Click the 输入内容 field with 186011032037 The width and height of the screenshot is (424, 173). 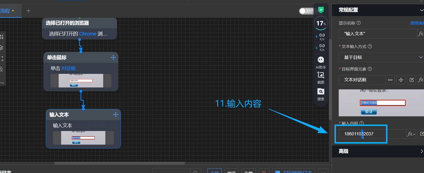pos(372,134)
